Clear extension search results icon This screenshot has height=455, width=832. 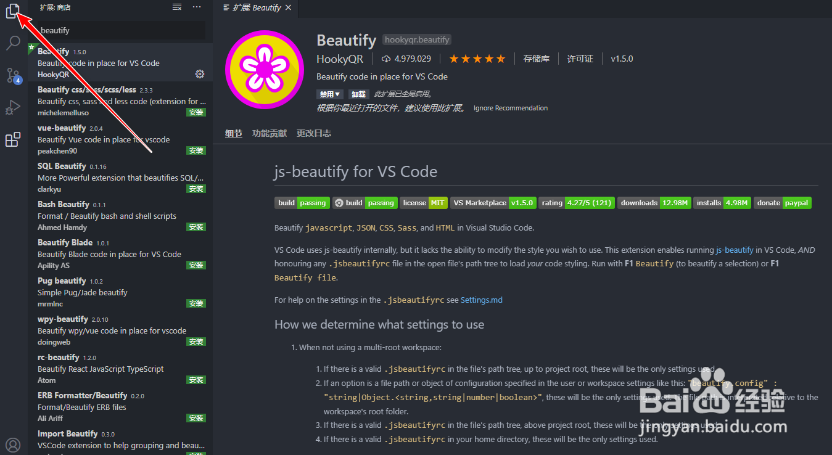(177, 7)
